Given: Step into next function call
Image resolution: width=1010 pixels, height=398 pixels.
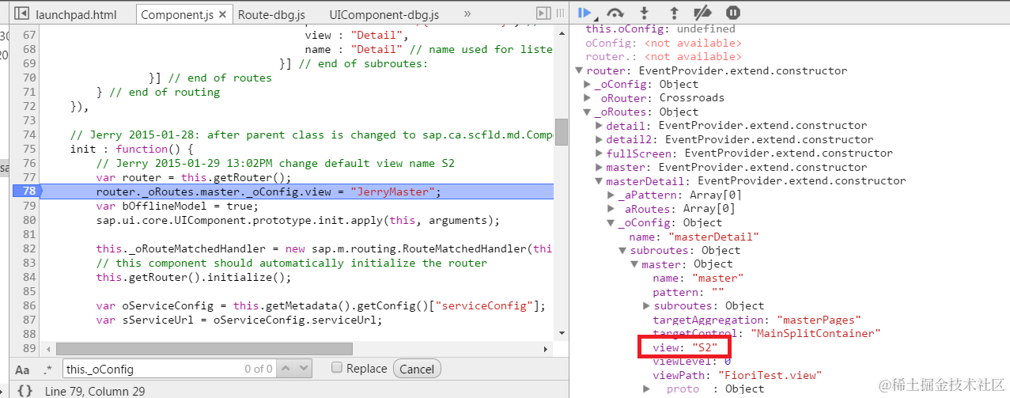Looking at the screenshot, I should coord(645,13).
